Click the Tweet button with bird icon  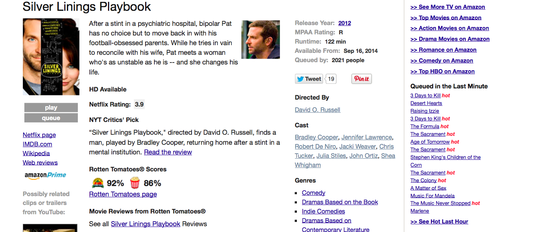[x=308, y=79]
